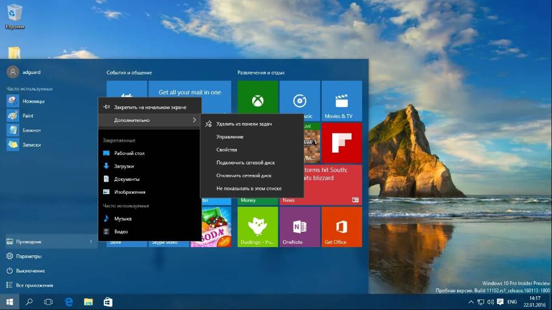This screenshot has width=552, height=310.
Task: Open Microsoft Edge from taskbar
Action: [x=69, y=302]
